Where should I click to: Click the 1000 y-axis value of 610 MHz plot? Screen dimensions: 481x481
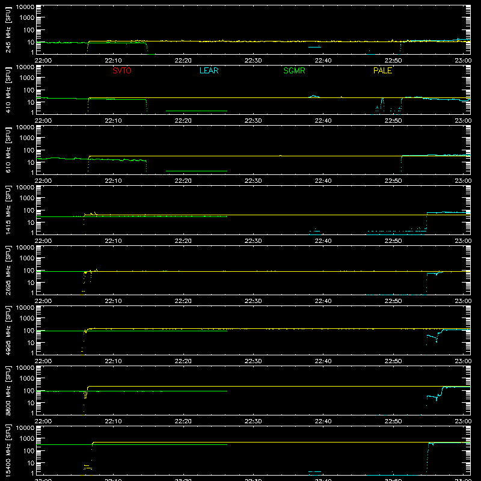27,138
